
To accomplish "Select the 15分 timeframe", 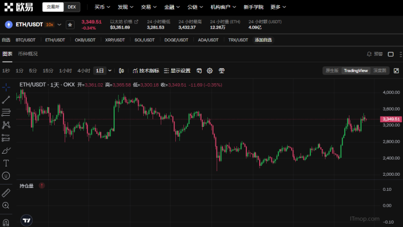I will pos(48,70).
